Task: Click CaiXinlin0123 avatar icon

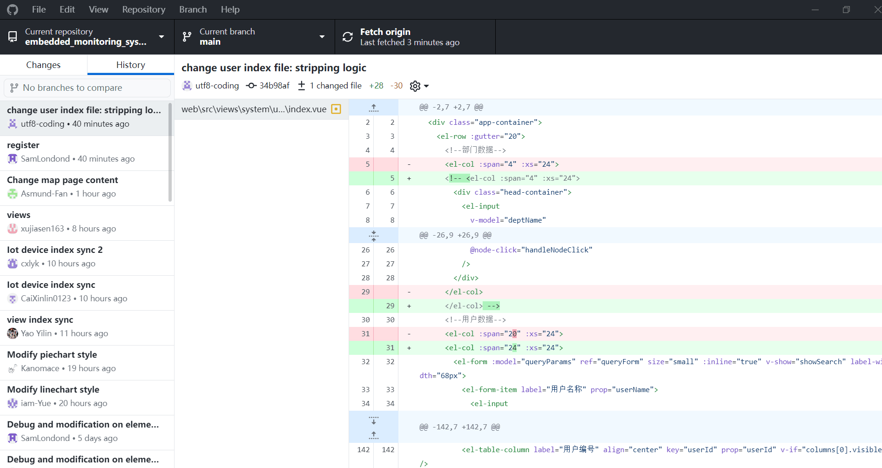Action: point(13,298)
